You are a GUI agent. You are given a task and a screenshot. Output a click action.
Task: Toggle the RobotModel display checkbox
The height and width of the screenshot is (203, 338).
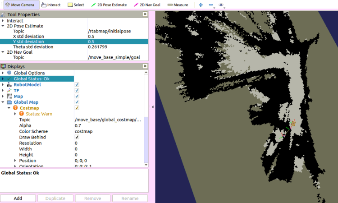point(77,84)
